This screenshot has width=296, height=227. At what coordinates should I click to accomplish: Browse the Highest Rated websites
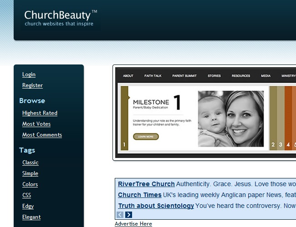tap(40, 113)
